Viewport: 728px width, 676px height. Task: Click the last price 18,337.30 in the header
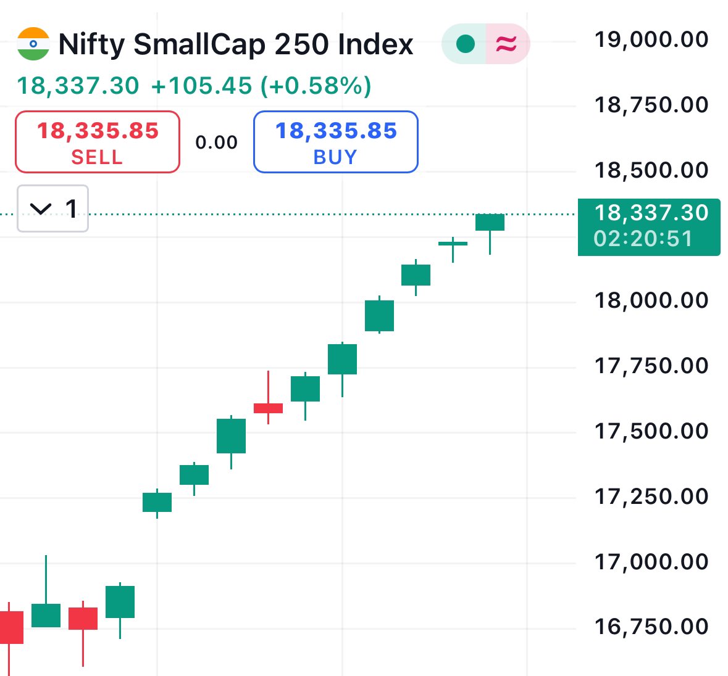[78, 86]
